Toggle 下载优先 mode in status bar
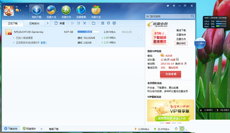This screenshot has width=230, height=133. tap(11, 129)
